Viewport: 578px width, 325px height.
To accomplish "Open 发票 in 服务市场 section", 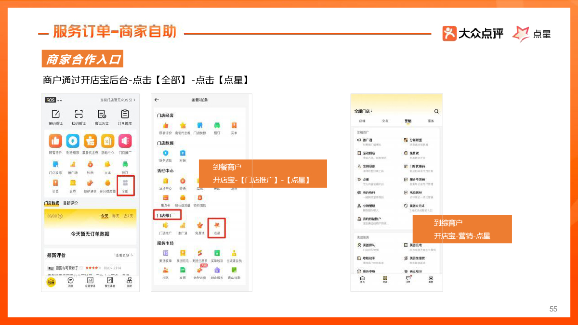I will pos(183,273).
